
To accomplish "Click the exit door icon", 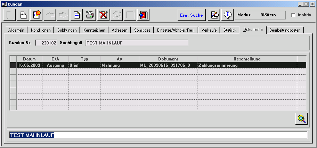I will pos(143,15).
